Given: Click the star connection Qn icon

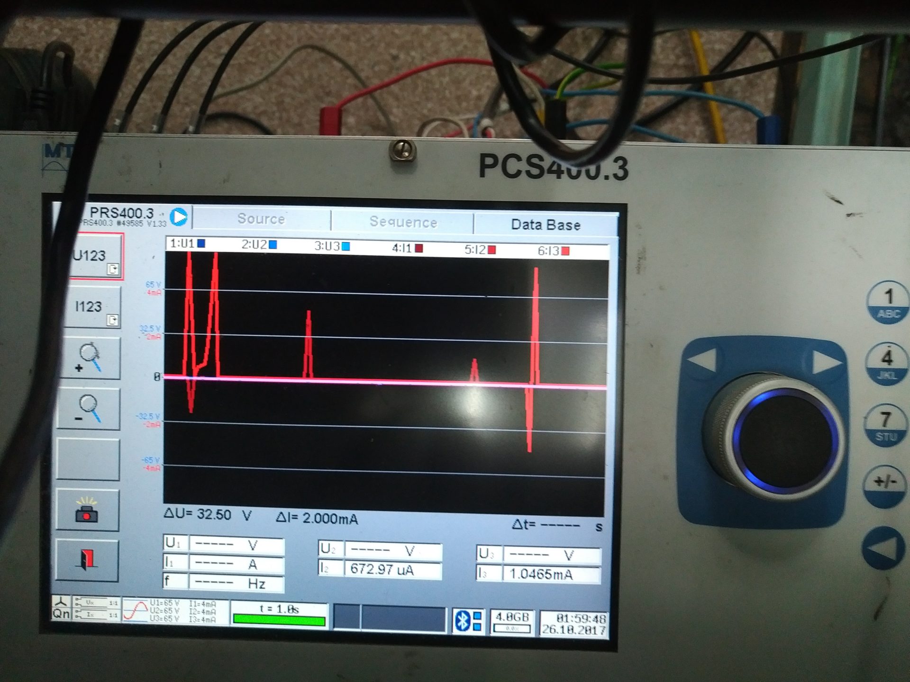Looking at the screenshot, I should pos(61,608).
